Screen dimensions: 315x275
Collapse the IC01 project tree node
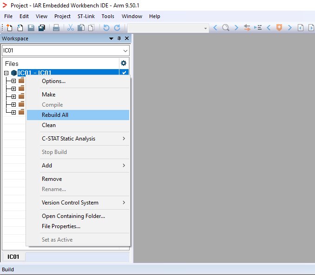[x=6, y=73]
